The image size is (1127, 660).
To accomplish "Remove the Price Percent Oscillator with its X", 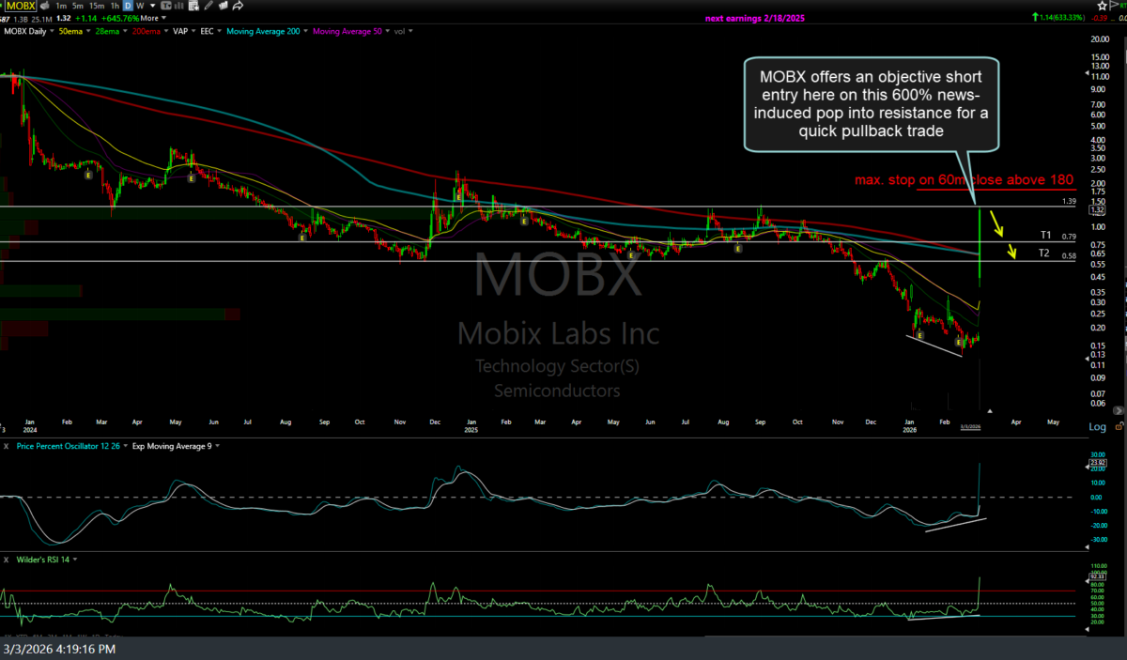I will pos(6,446).
